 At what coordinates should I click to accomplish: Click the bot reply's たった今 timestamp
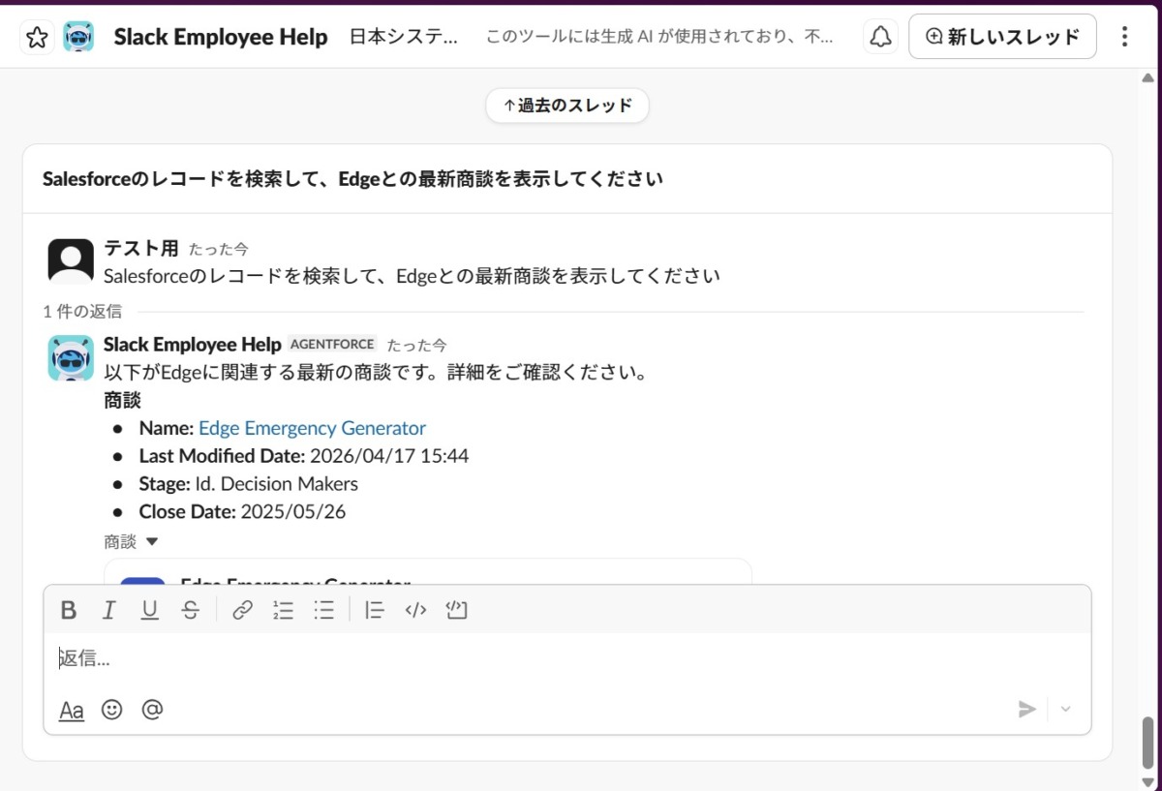click(417, 346)
